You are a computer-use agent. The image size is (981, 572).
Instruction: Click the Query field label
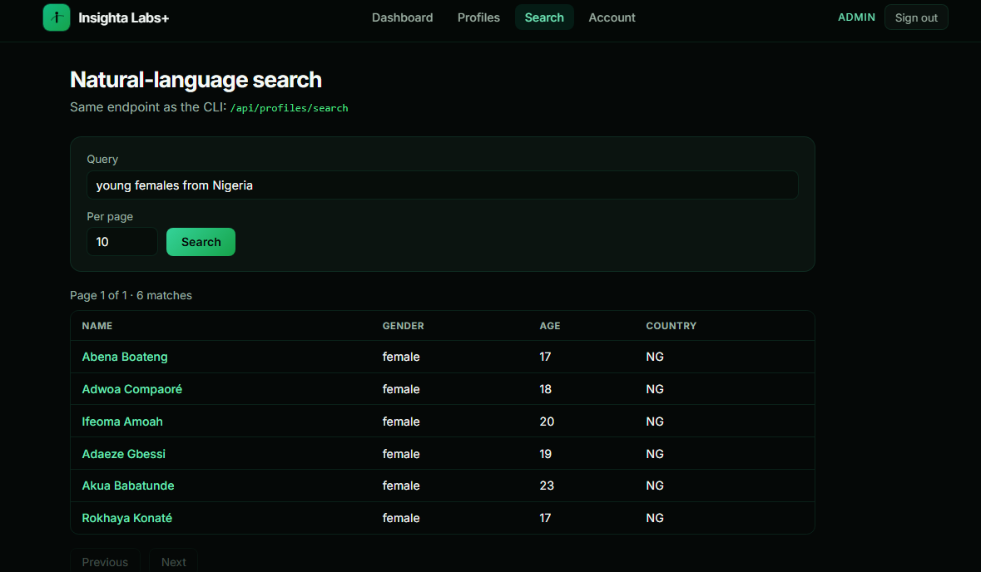pos(102,160)
